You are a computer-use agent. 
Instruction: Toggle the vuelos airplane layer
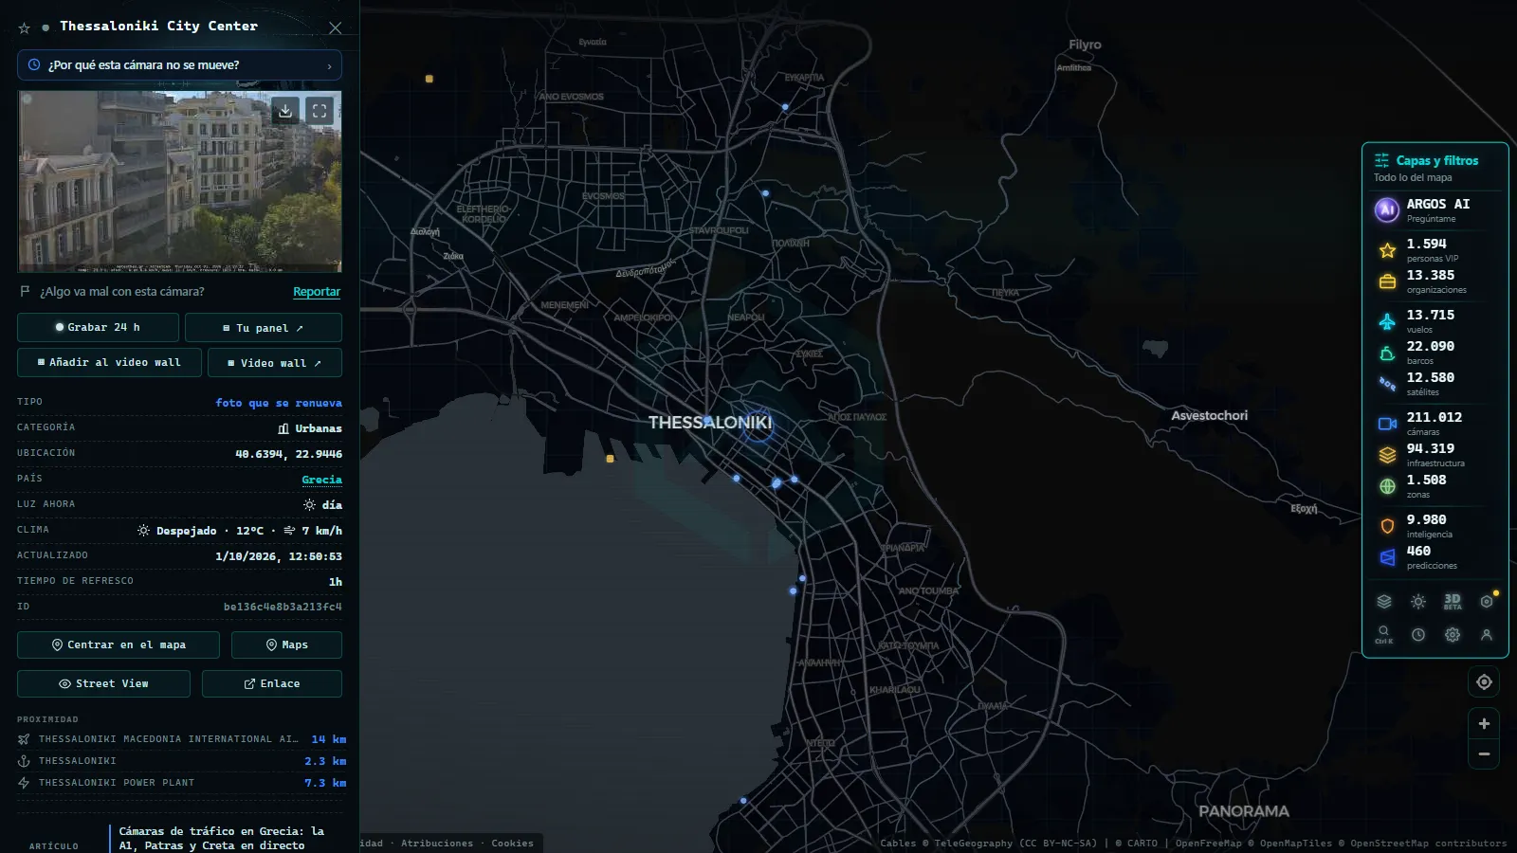click(x=1435, y=321)
